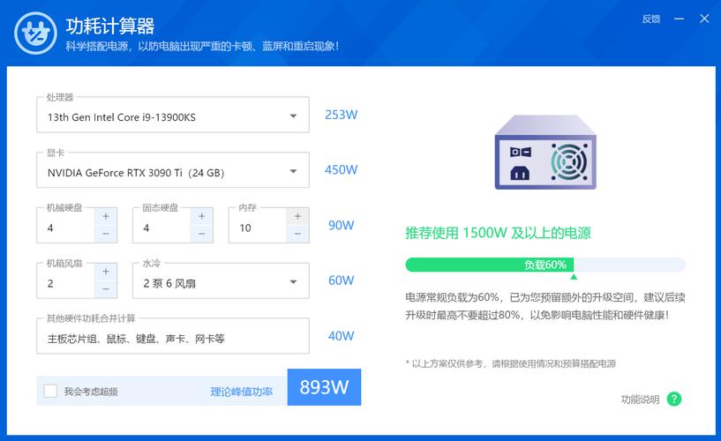Click the 负载60% load progress bar
Screen dimensions: 721x441
545,265
